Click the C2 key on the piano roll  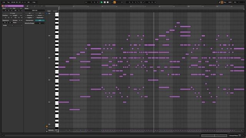pyautogui.click(x=57, y=80)
